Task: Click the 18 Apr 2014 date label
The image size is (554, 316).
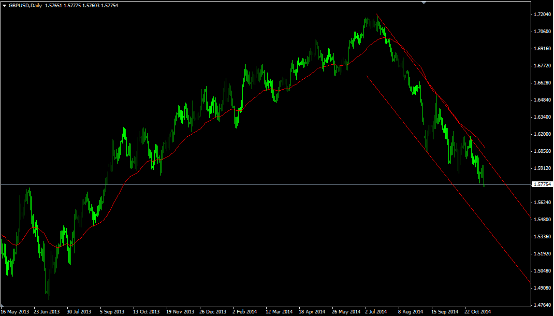Action: tap(312, 312)
